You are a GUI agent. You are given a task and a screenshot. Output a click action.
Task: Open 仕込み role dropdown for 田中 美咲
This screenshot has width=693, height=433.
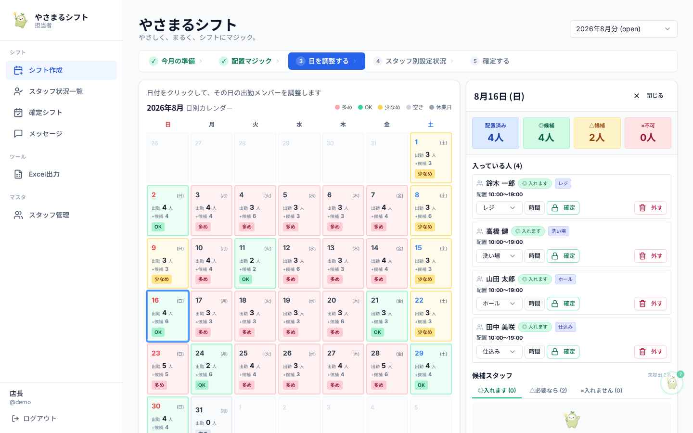click(x=500, y=352)
